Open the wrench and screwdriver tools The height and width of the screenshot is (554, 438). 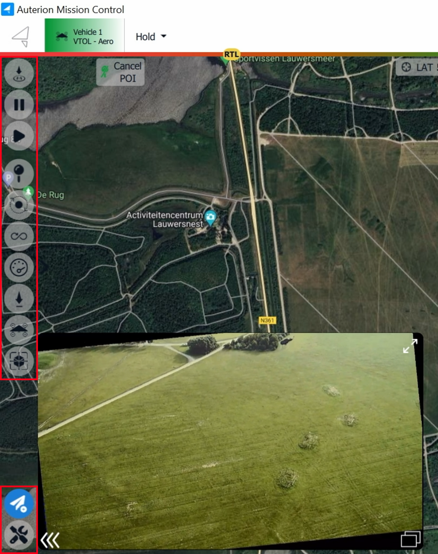click(x=19, y=534)
